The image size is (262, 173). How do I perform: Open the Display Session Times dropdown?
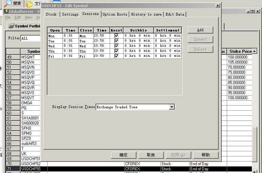coord(172,107)
